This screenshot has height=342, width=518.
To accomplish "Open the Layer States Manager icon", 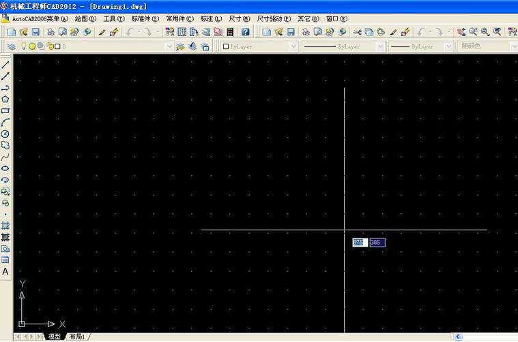I will tap(205, 46).
